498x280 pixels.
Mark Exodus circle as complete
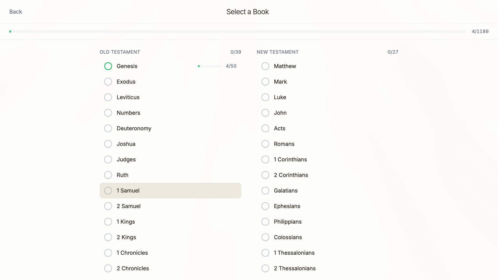click(x=108, y=82)
